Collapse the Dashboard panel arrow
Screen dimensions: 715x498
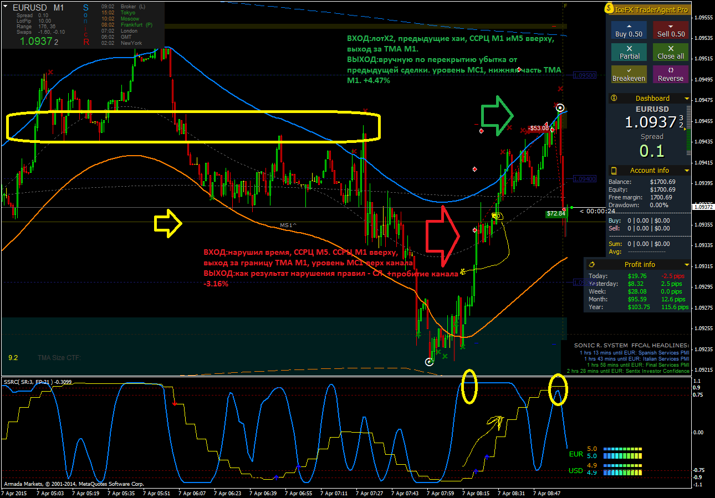pos(687,99)
